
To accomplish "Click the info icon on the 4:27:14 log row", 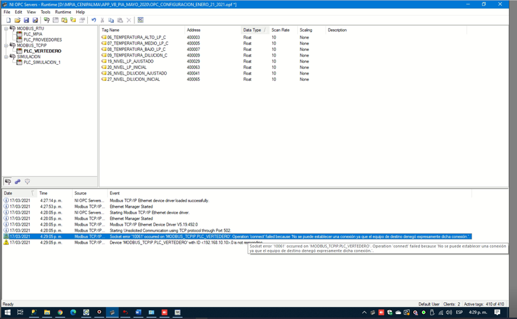I will 6,200.
